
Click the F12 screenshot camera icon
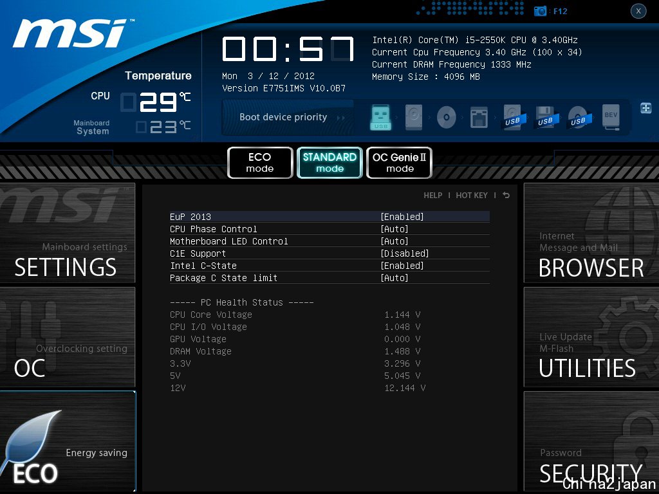[540, 12]
